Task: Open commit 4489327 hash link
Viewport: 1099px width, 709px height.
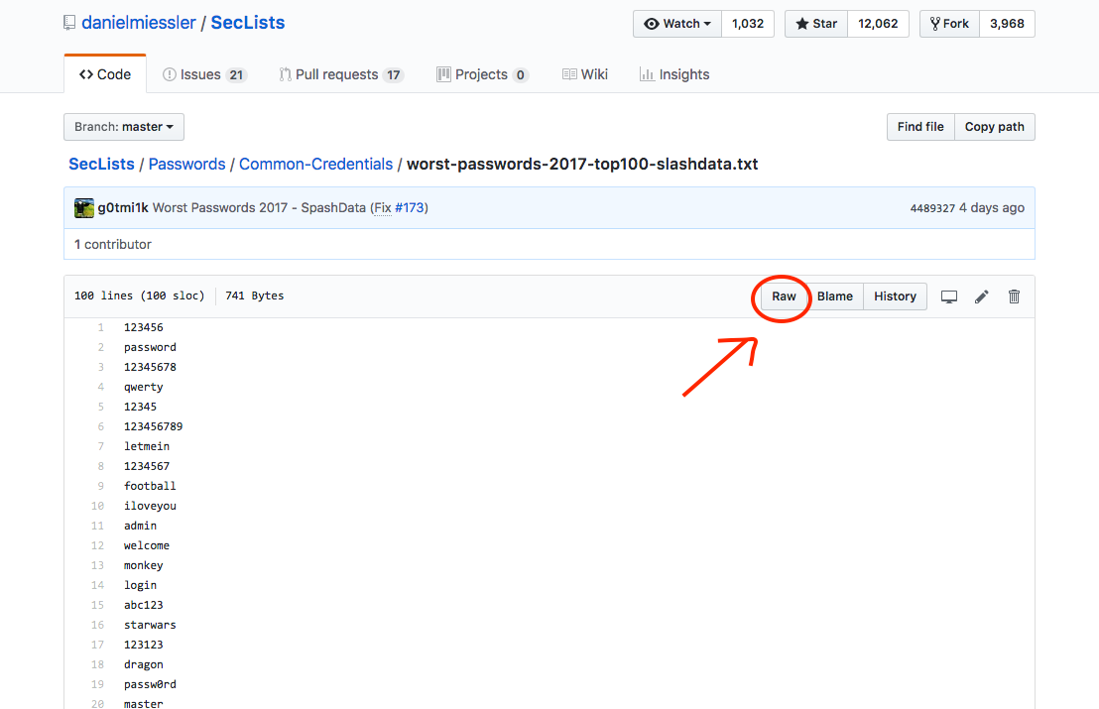Action: coord(932,208)
